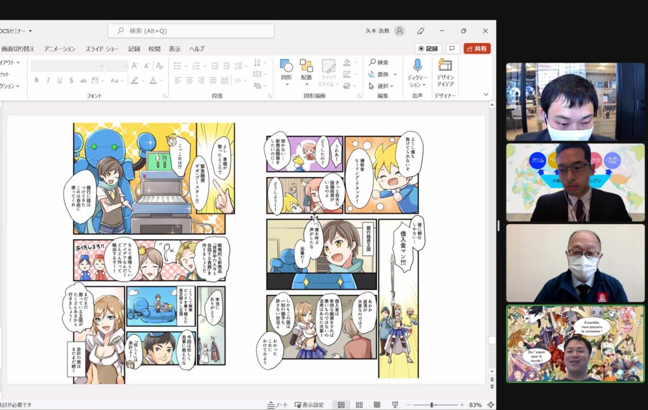Open the Slide Show (スライド ショー) tab
This screenshot has height=410, width=648.
[x=102, y=49]
